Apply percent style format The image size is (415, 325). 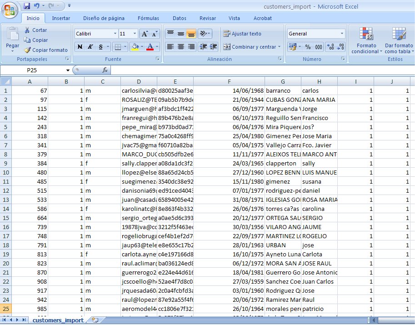point(308,47)
